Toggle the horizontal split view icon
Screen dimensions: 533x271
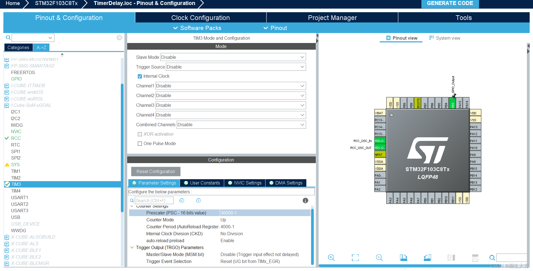pos(475,258)
